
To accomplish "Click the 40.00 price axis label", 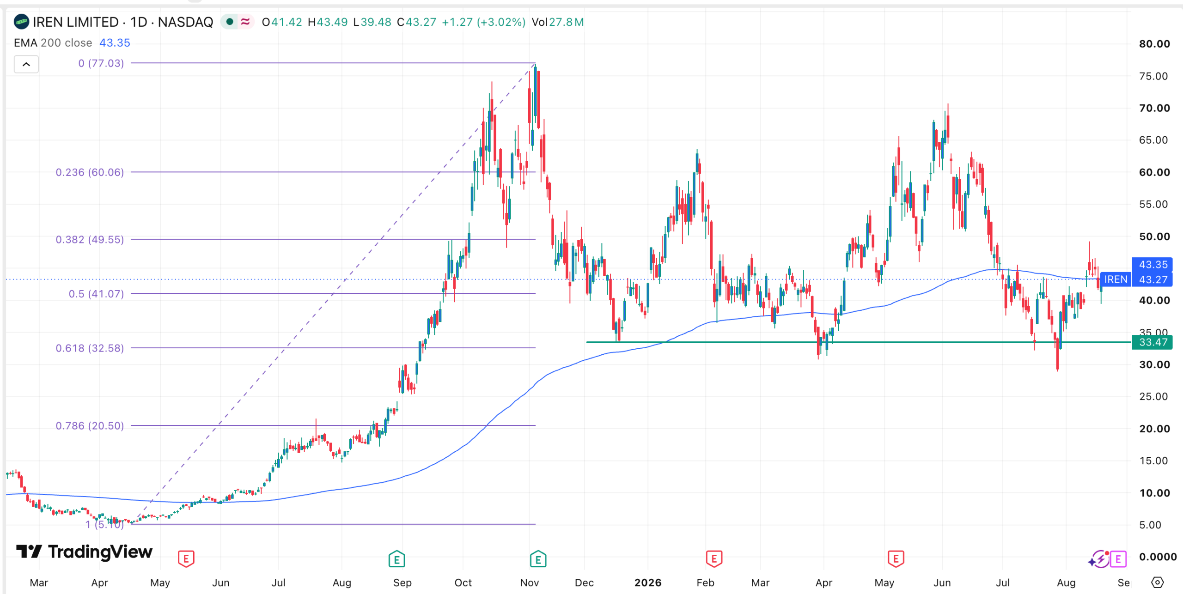I will 1154,300.
